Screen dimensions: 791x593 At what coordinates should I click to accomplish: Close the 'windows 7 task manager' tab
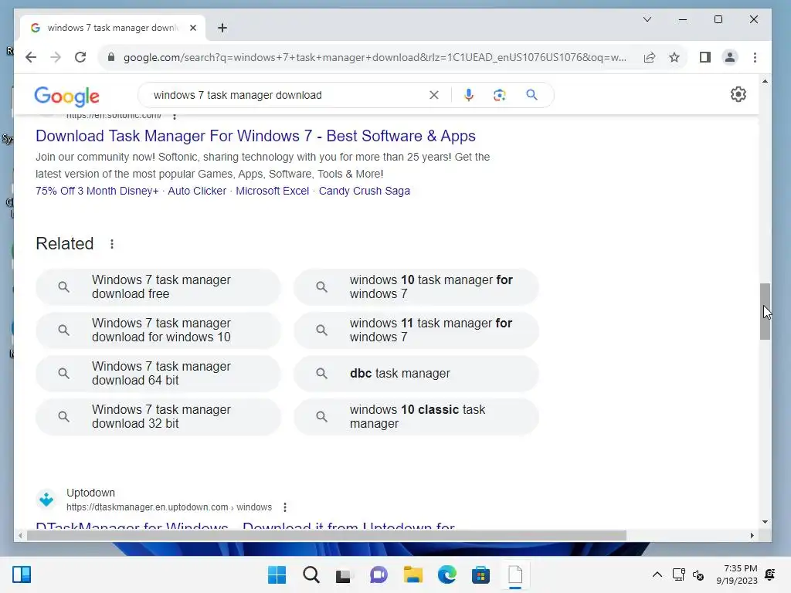click(x=192, y=28)
